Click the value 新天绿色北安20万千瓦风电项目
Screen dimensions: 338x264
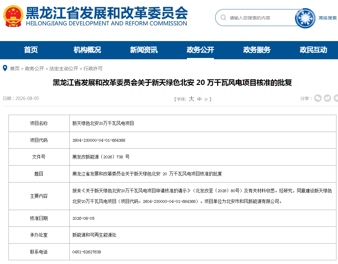pos(103,123)
